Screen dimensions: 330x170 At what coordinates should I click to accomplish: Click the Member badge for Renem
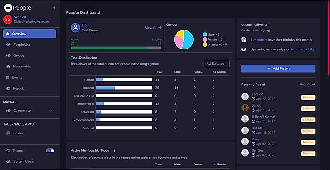click(x=308, y=131)
